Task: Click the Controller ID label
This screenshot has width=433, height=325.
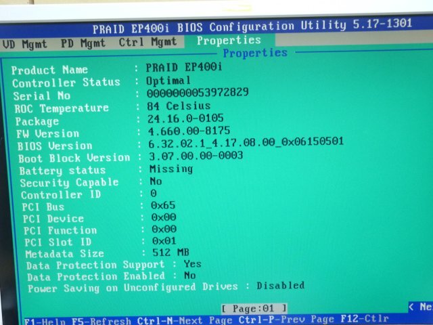Action: click(x=61, y=195)
